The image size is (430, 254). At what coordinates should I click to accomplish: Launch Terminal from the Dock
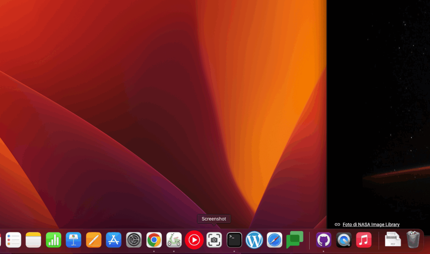pyautogui.click(x=234, y=240)
